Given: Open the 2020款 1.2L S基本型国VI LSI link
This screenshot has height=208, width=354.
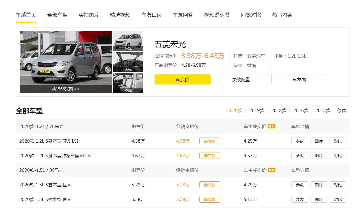Looking at the screenshot, I should pyautogui.click(x=49, y=141).
